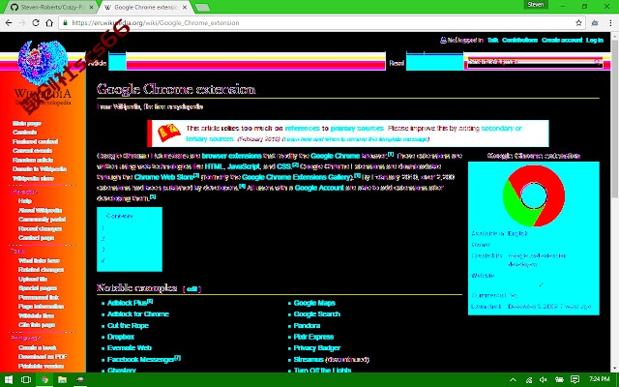
Task: Click Special pages in the sidebar
Action: pyautogui.click(x=38, y=288)
